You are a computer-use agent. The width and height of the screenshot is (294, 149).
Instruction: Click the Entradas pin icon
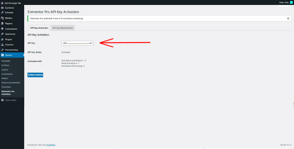[x=2, y=12]
